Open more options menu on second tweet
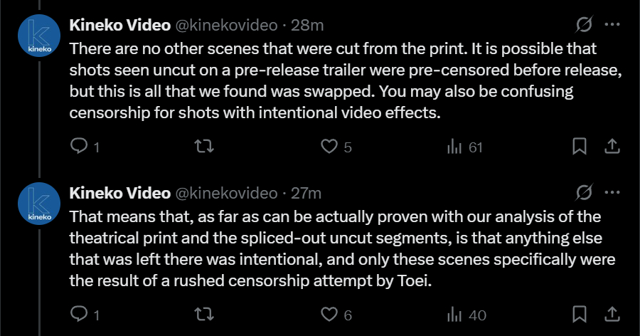This screenshot has width=640, height=336. coord(612,192)
